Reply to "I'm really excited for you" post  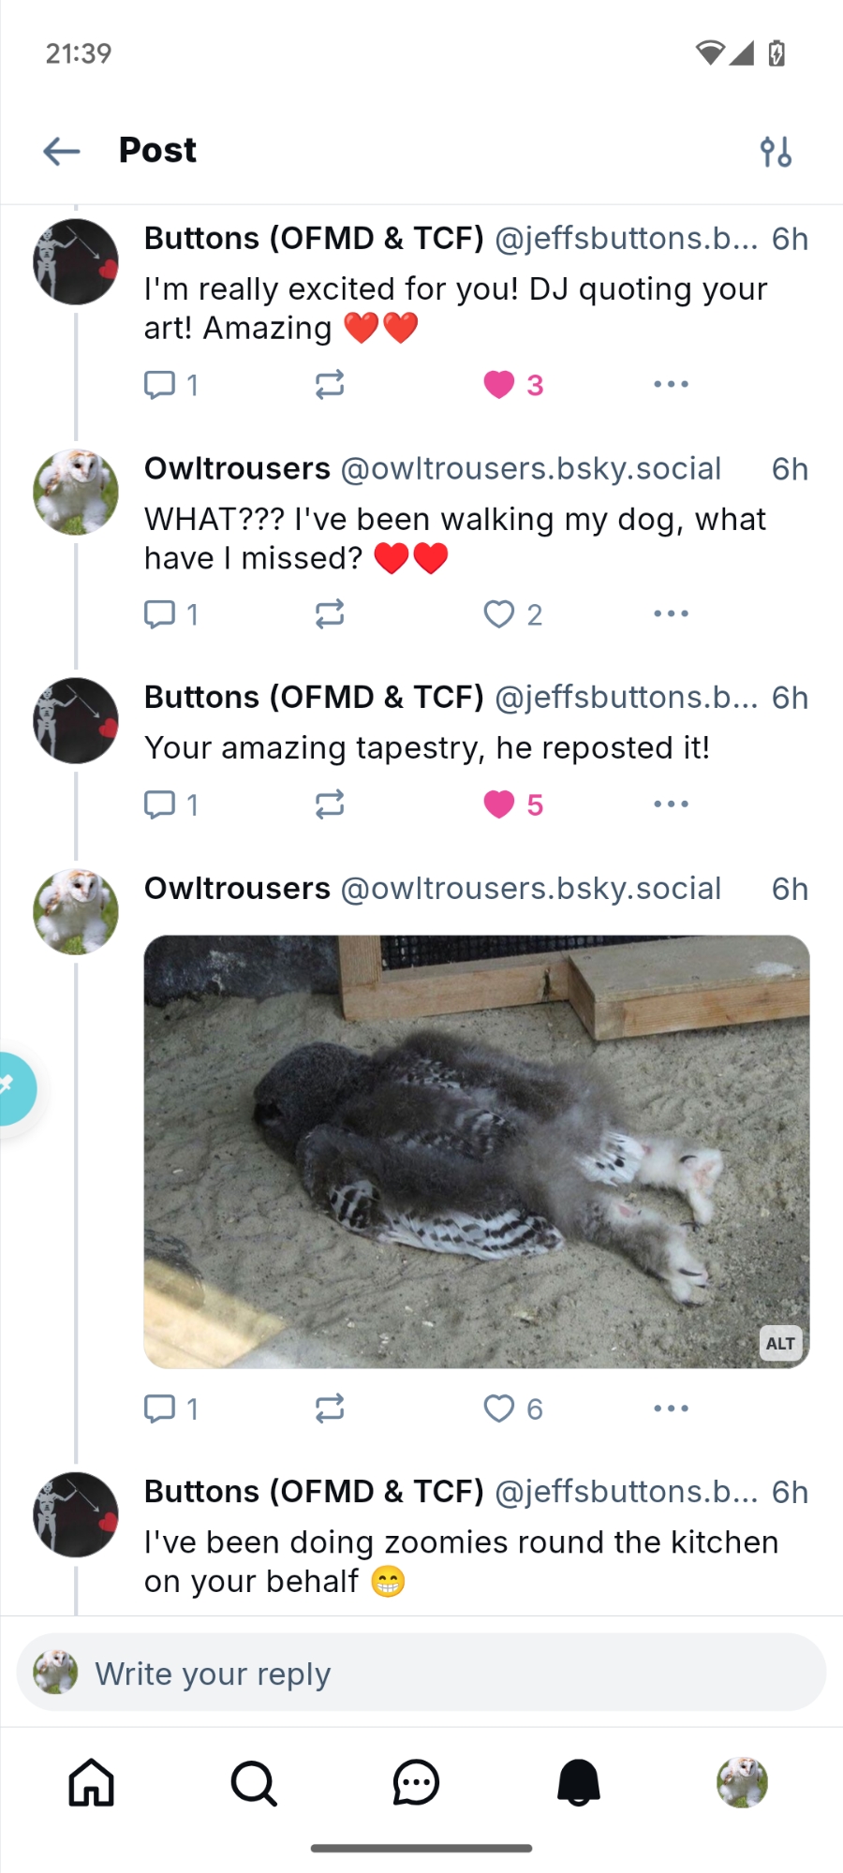160,384
